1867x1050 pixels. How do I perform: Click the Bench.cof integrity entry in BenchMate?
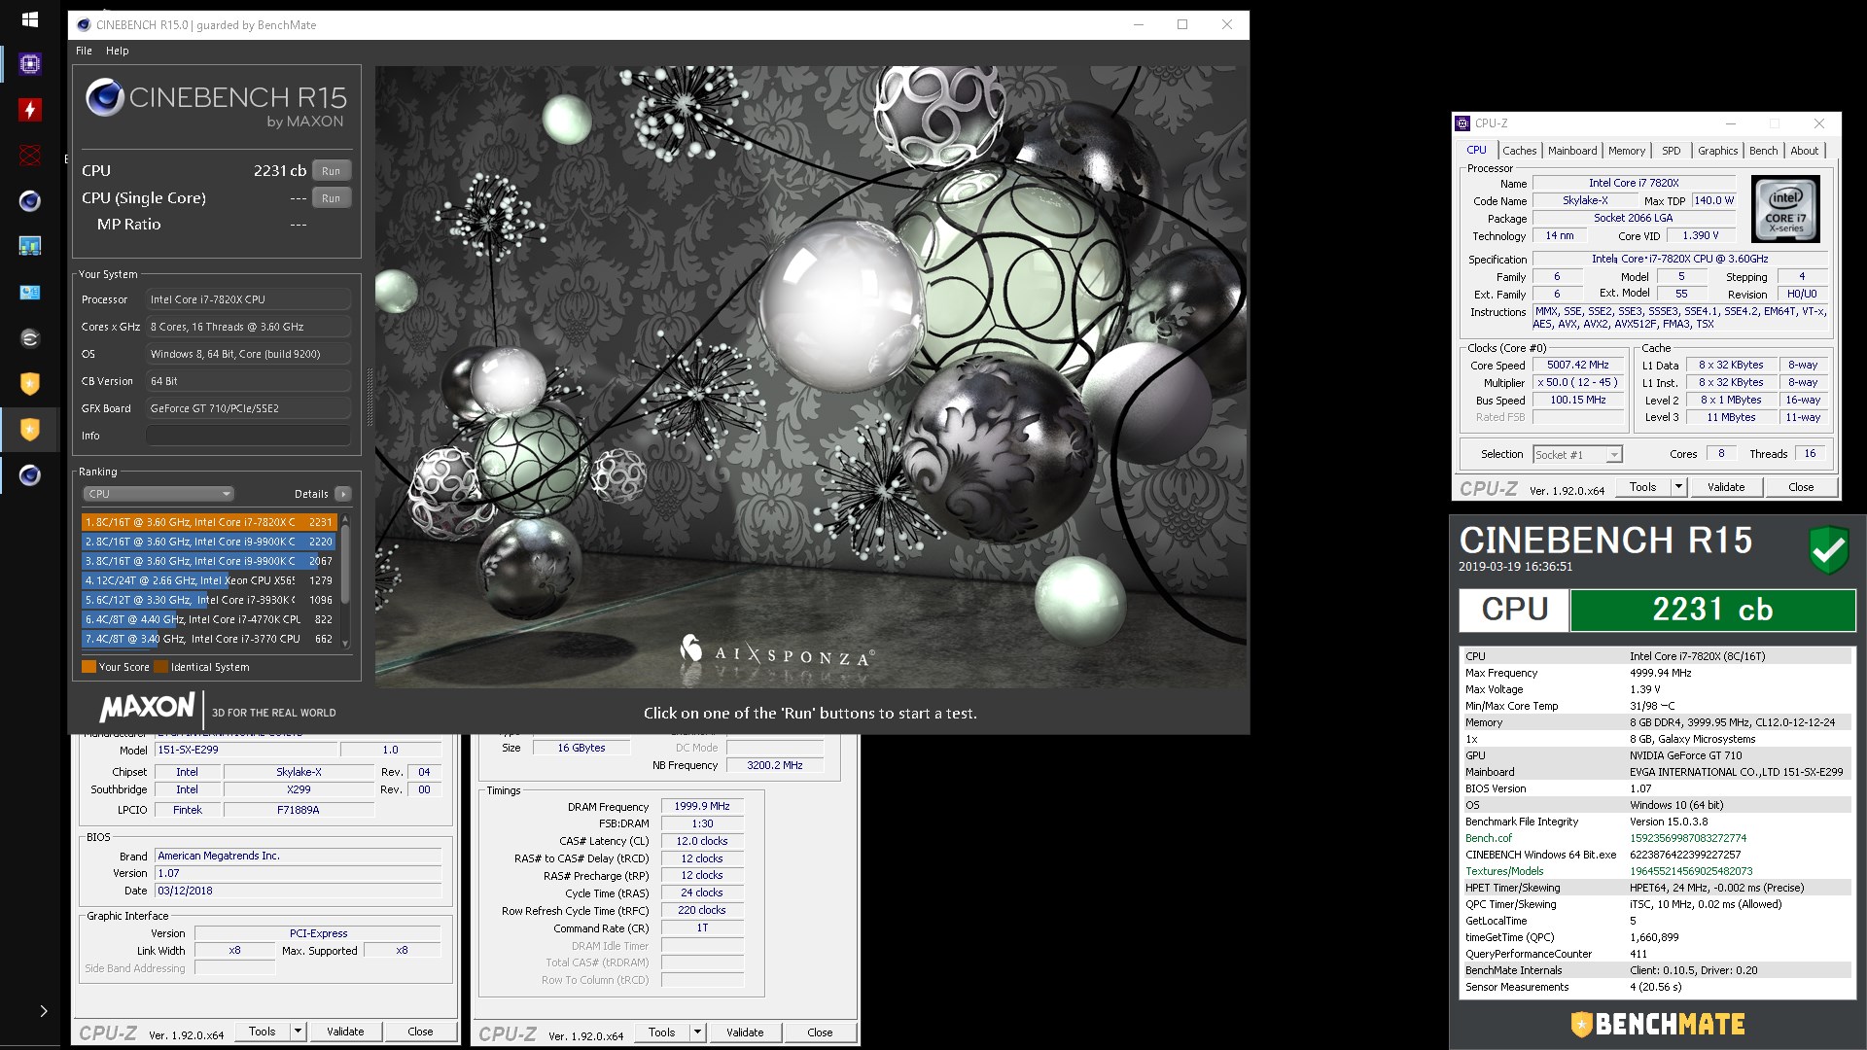pos(1489,838)
